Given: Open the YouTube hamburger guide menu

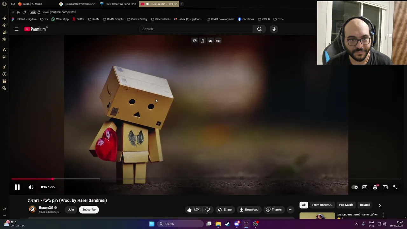Looking at the screenshot, I should (17, 29).
